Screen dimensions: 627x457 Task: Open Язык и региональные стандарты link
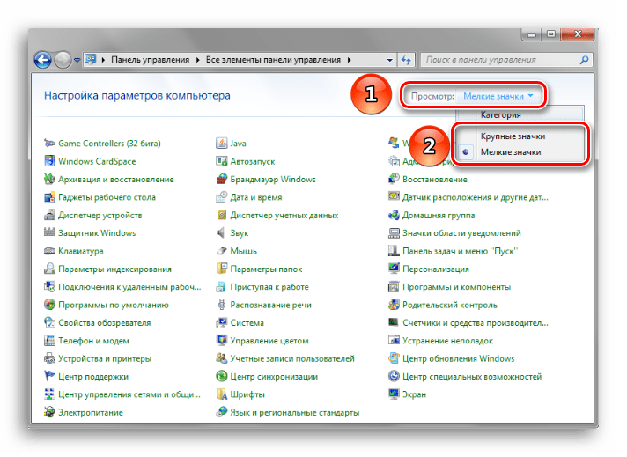click(x=295, y=413)
